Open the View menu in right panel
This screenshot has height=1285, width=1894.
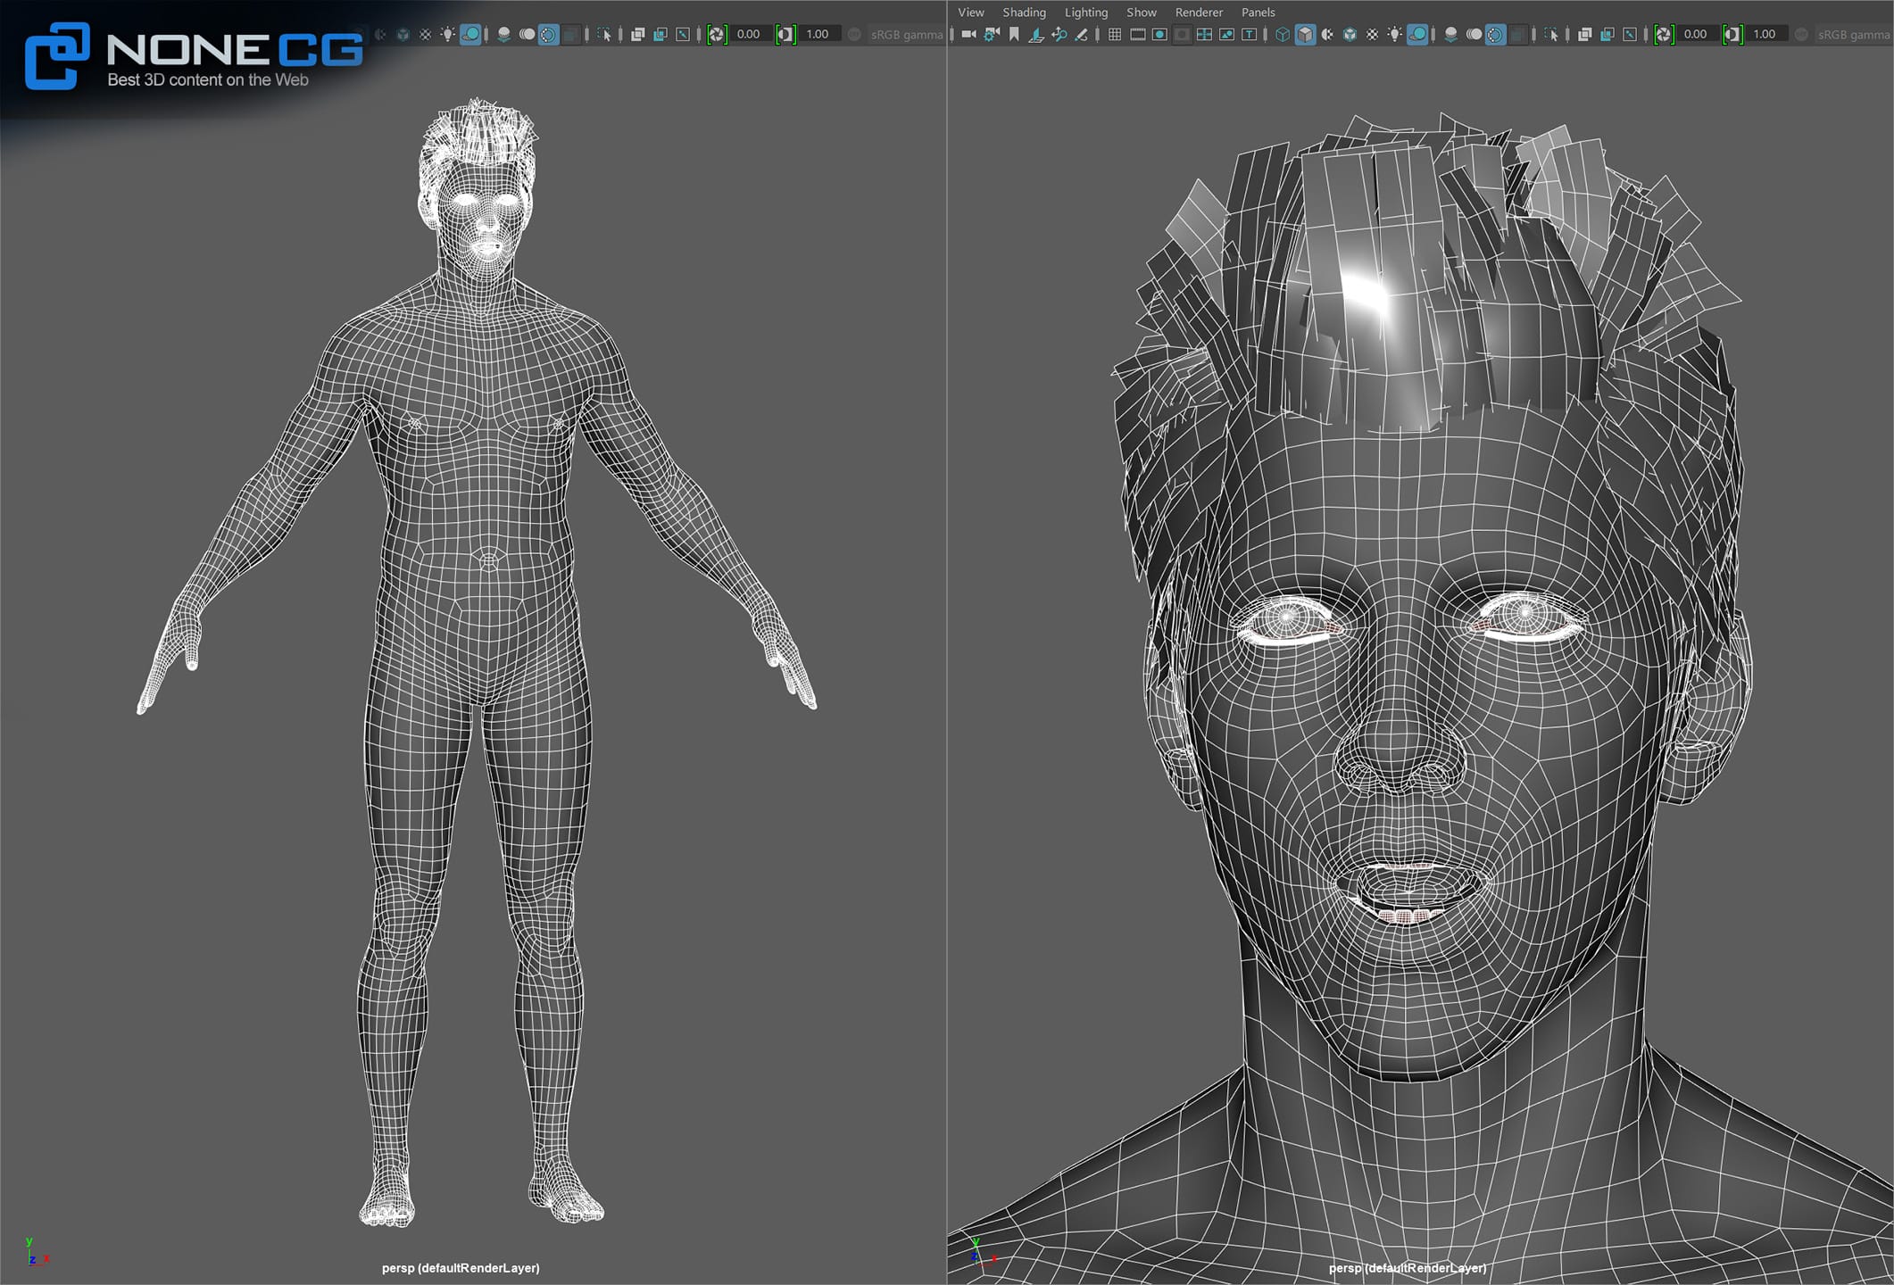point(970,12)
